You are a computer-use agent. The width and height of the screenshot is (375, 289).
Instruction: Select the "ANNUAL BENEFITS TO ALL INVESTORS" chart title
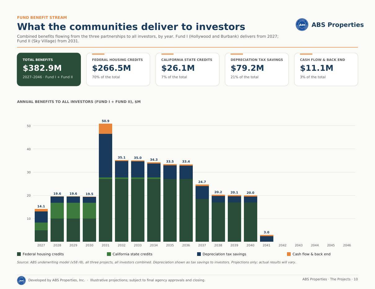[79, 102]
